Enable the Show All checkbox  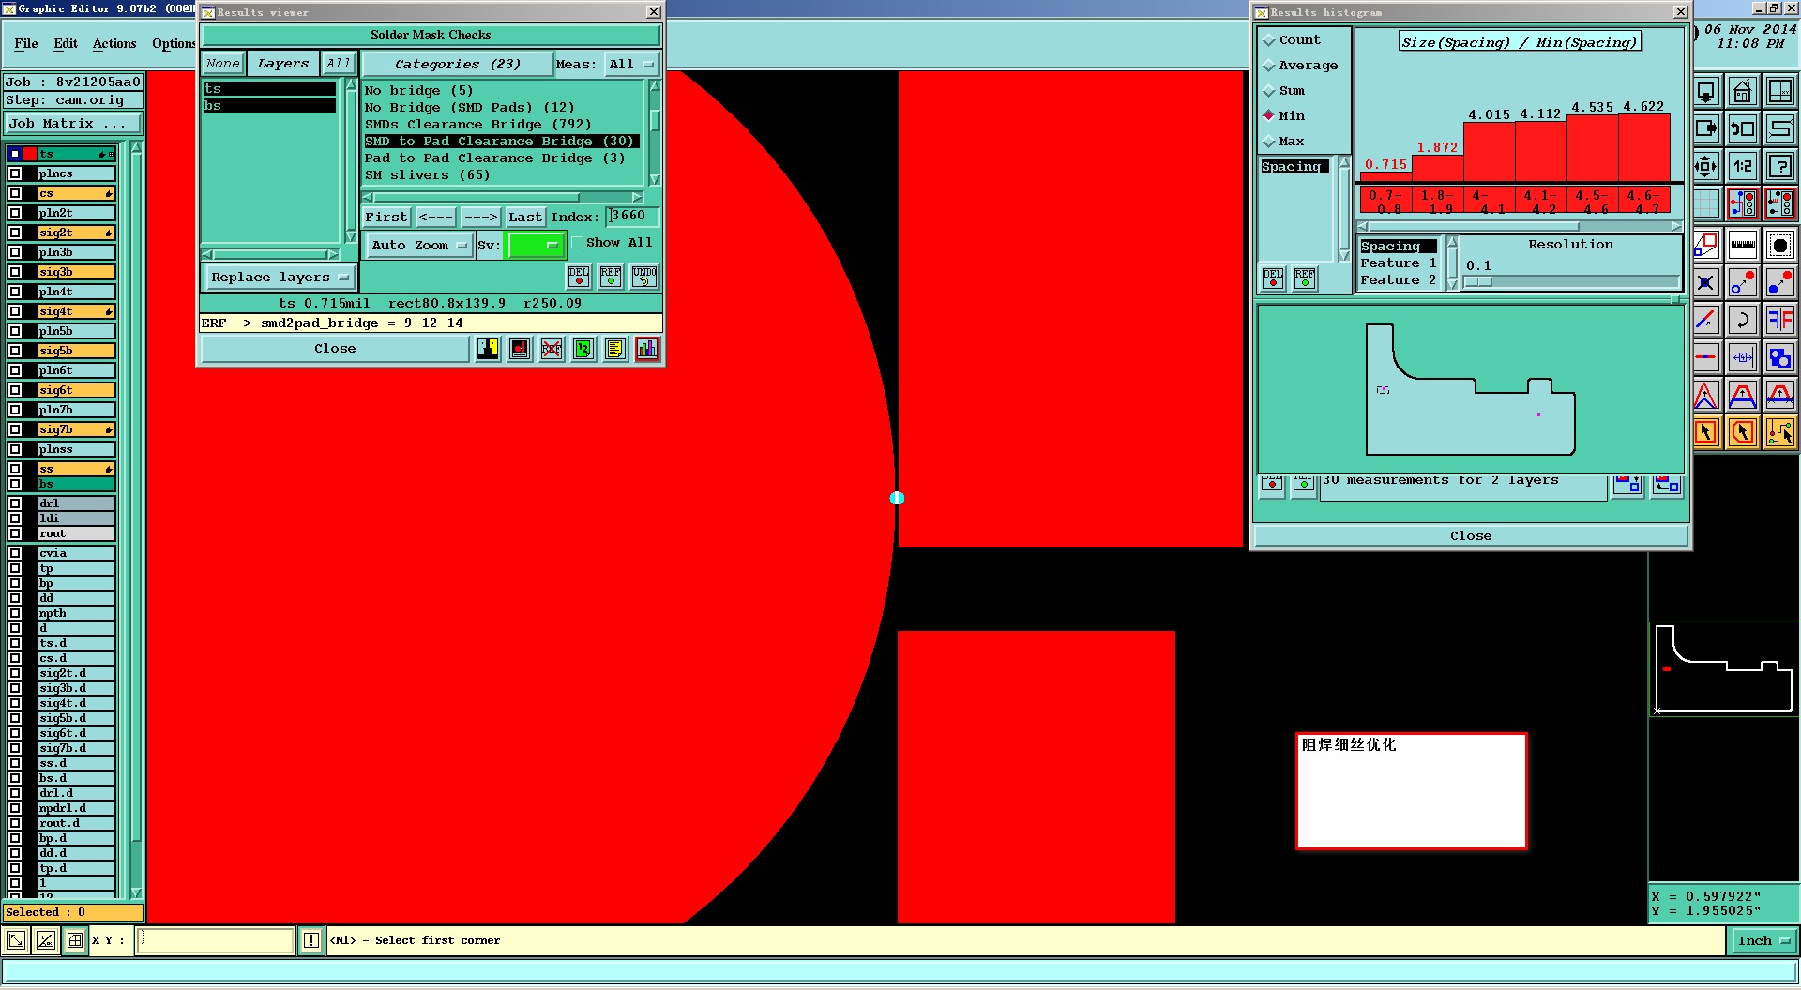pos(578,243)
